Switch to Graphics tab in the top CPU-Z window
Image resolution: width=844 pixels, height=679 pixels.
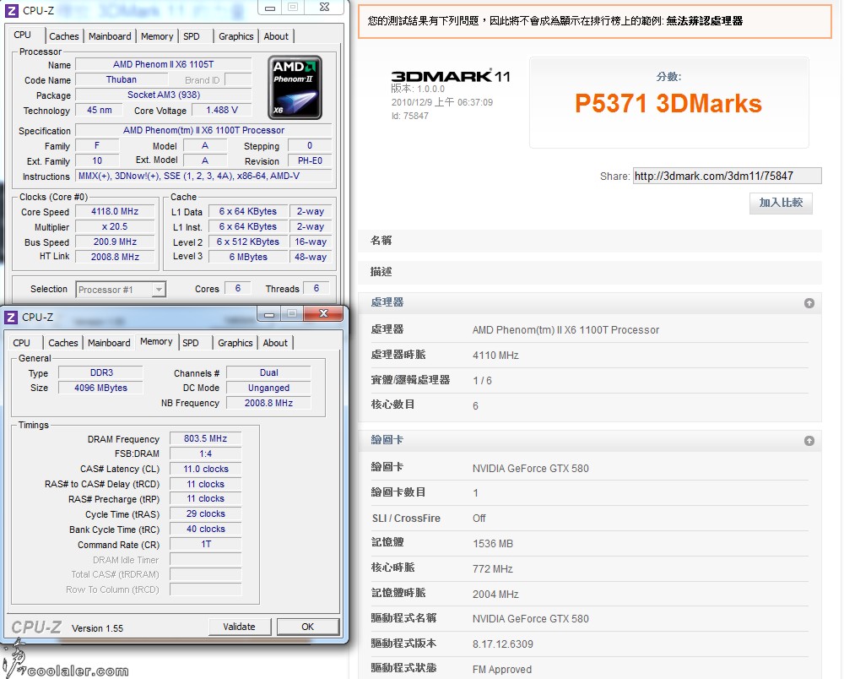click(235, 36)
